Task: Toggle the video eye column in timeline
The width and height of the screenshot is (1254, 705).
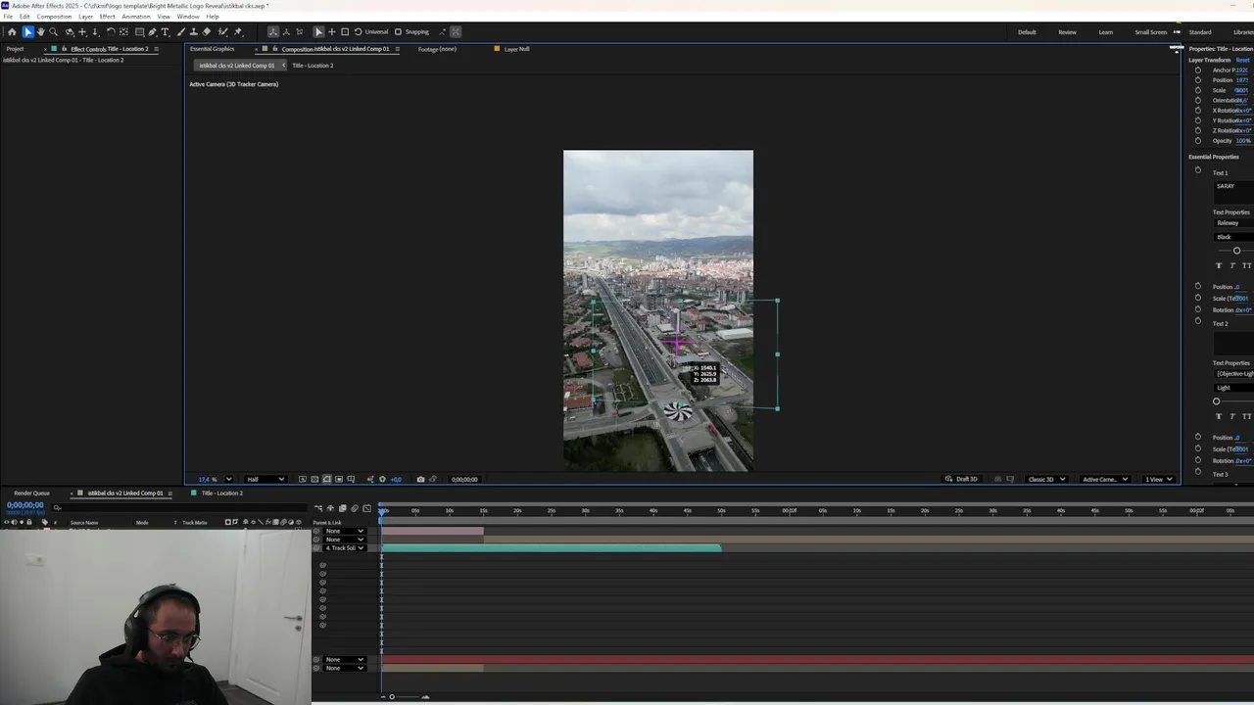Action: coord(6,522)
